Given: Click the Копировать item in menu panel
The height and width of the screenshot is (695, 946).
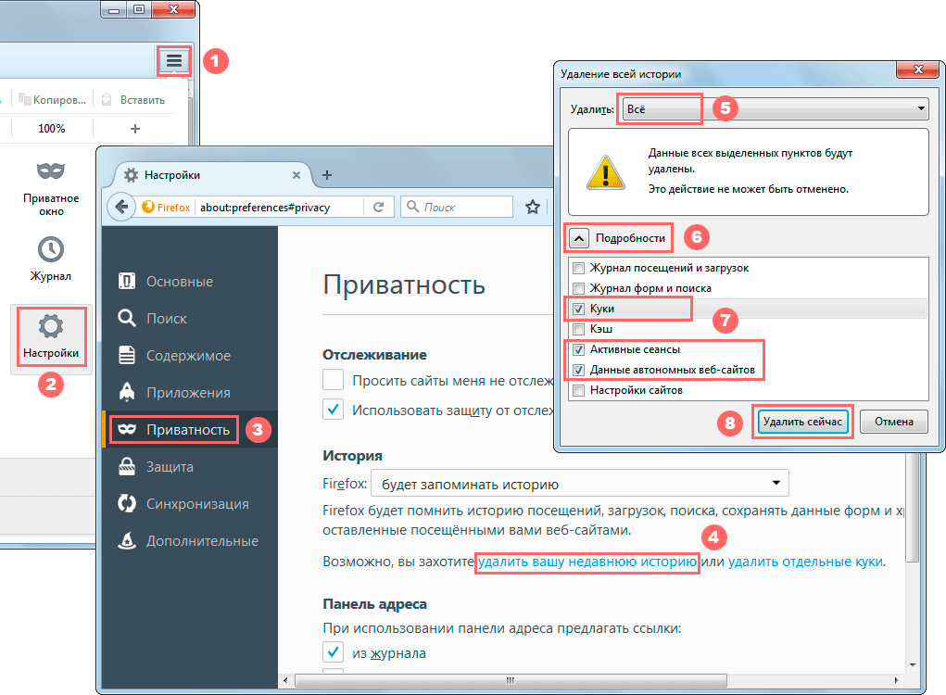Looking at the screenshot, I should coord(53,99).
